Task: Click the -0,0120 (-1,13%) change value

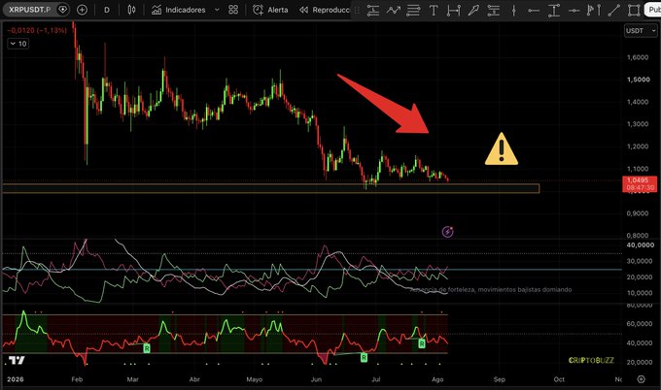Action: [x=37, y=30]
